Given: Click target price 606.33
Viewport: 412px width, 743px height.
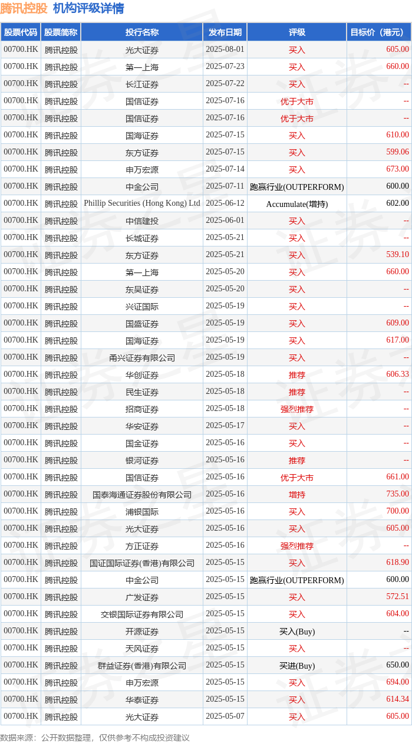Looking at the screenshot, I should tap(397, 375).
